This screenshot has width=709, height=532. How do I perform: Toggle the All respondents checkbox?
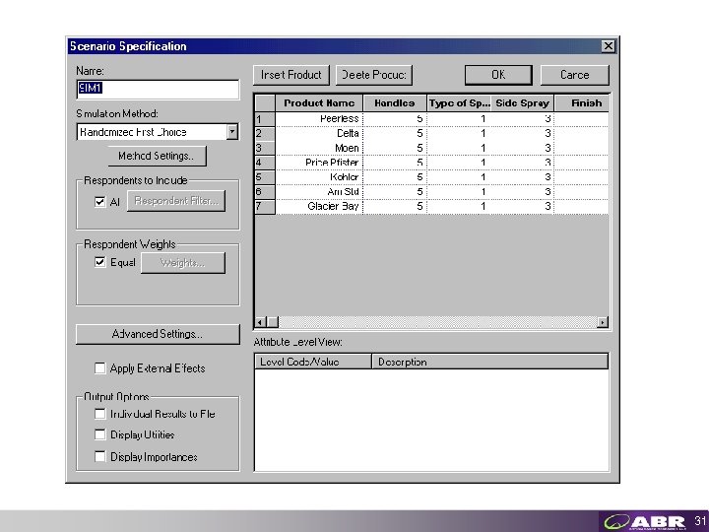click(x=99, y=202)
